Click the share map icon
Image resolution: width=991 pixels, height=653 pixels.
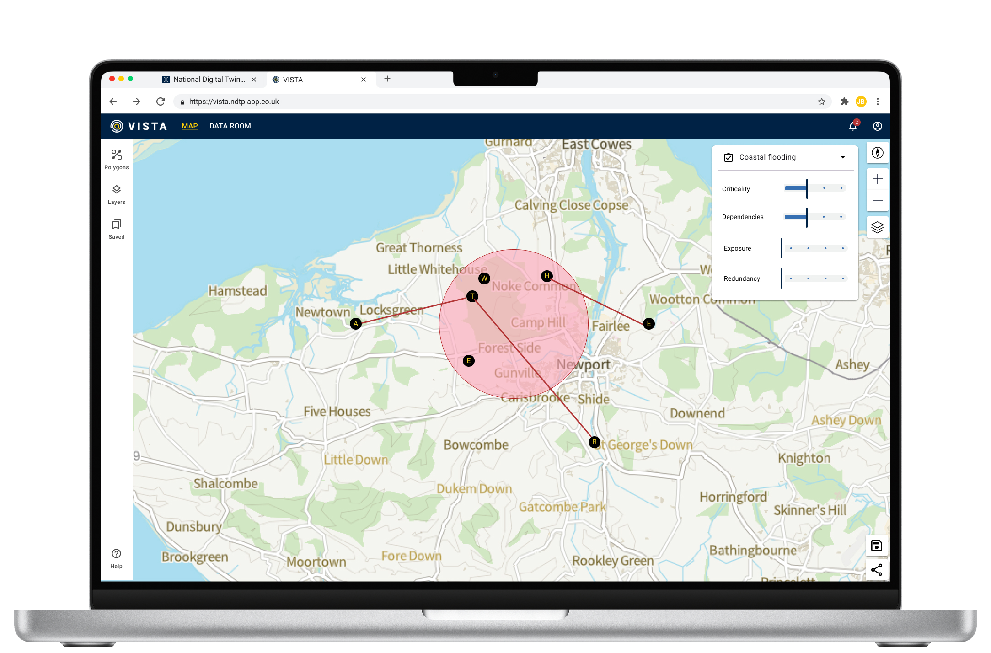tap(876, 569)
